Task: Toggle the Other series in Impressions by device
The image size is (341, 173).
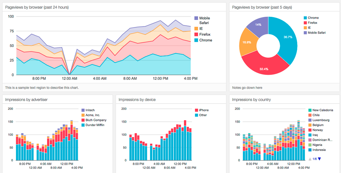Action: [x=197, y=115]
